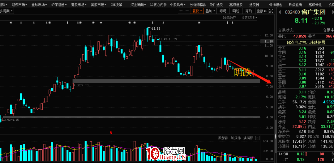Click the 3.92-4.15 gap label
Viewport: 334px width, 163px height.
[x=11, y=120]
